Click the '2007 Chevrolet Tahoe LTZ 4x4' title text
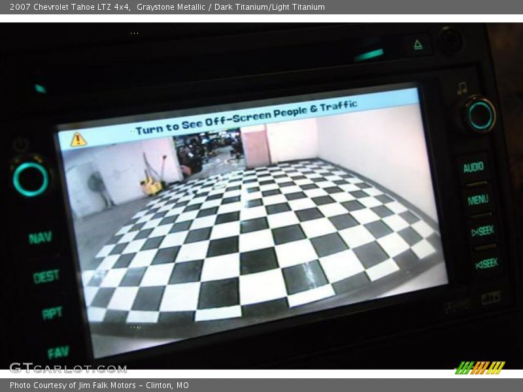Screen dimensions: 523x392 (x=70, y=7)
